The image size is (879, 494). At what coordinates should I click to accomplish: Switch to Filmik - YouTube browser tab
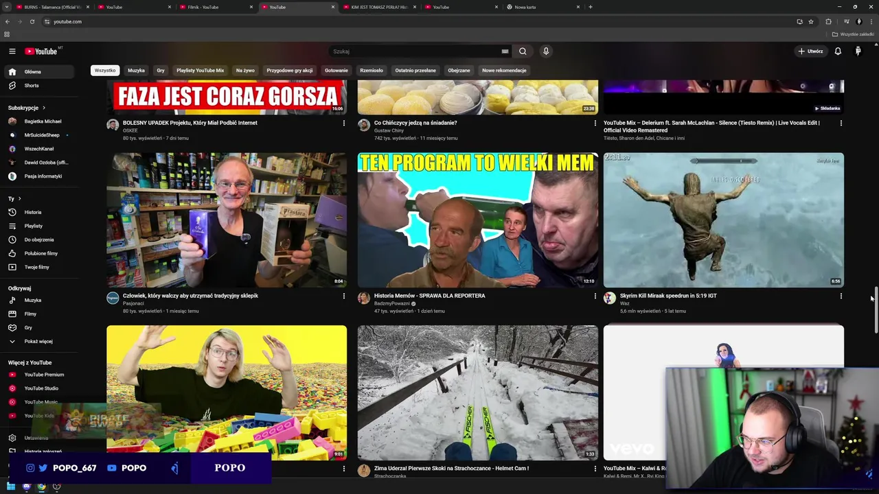tap(216, 7)
